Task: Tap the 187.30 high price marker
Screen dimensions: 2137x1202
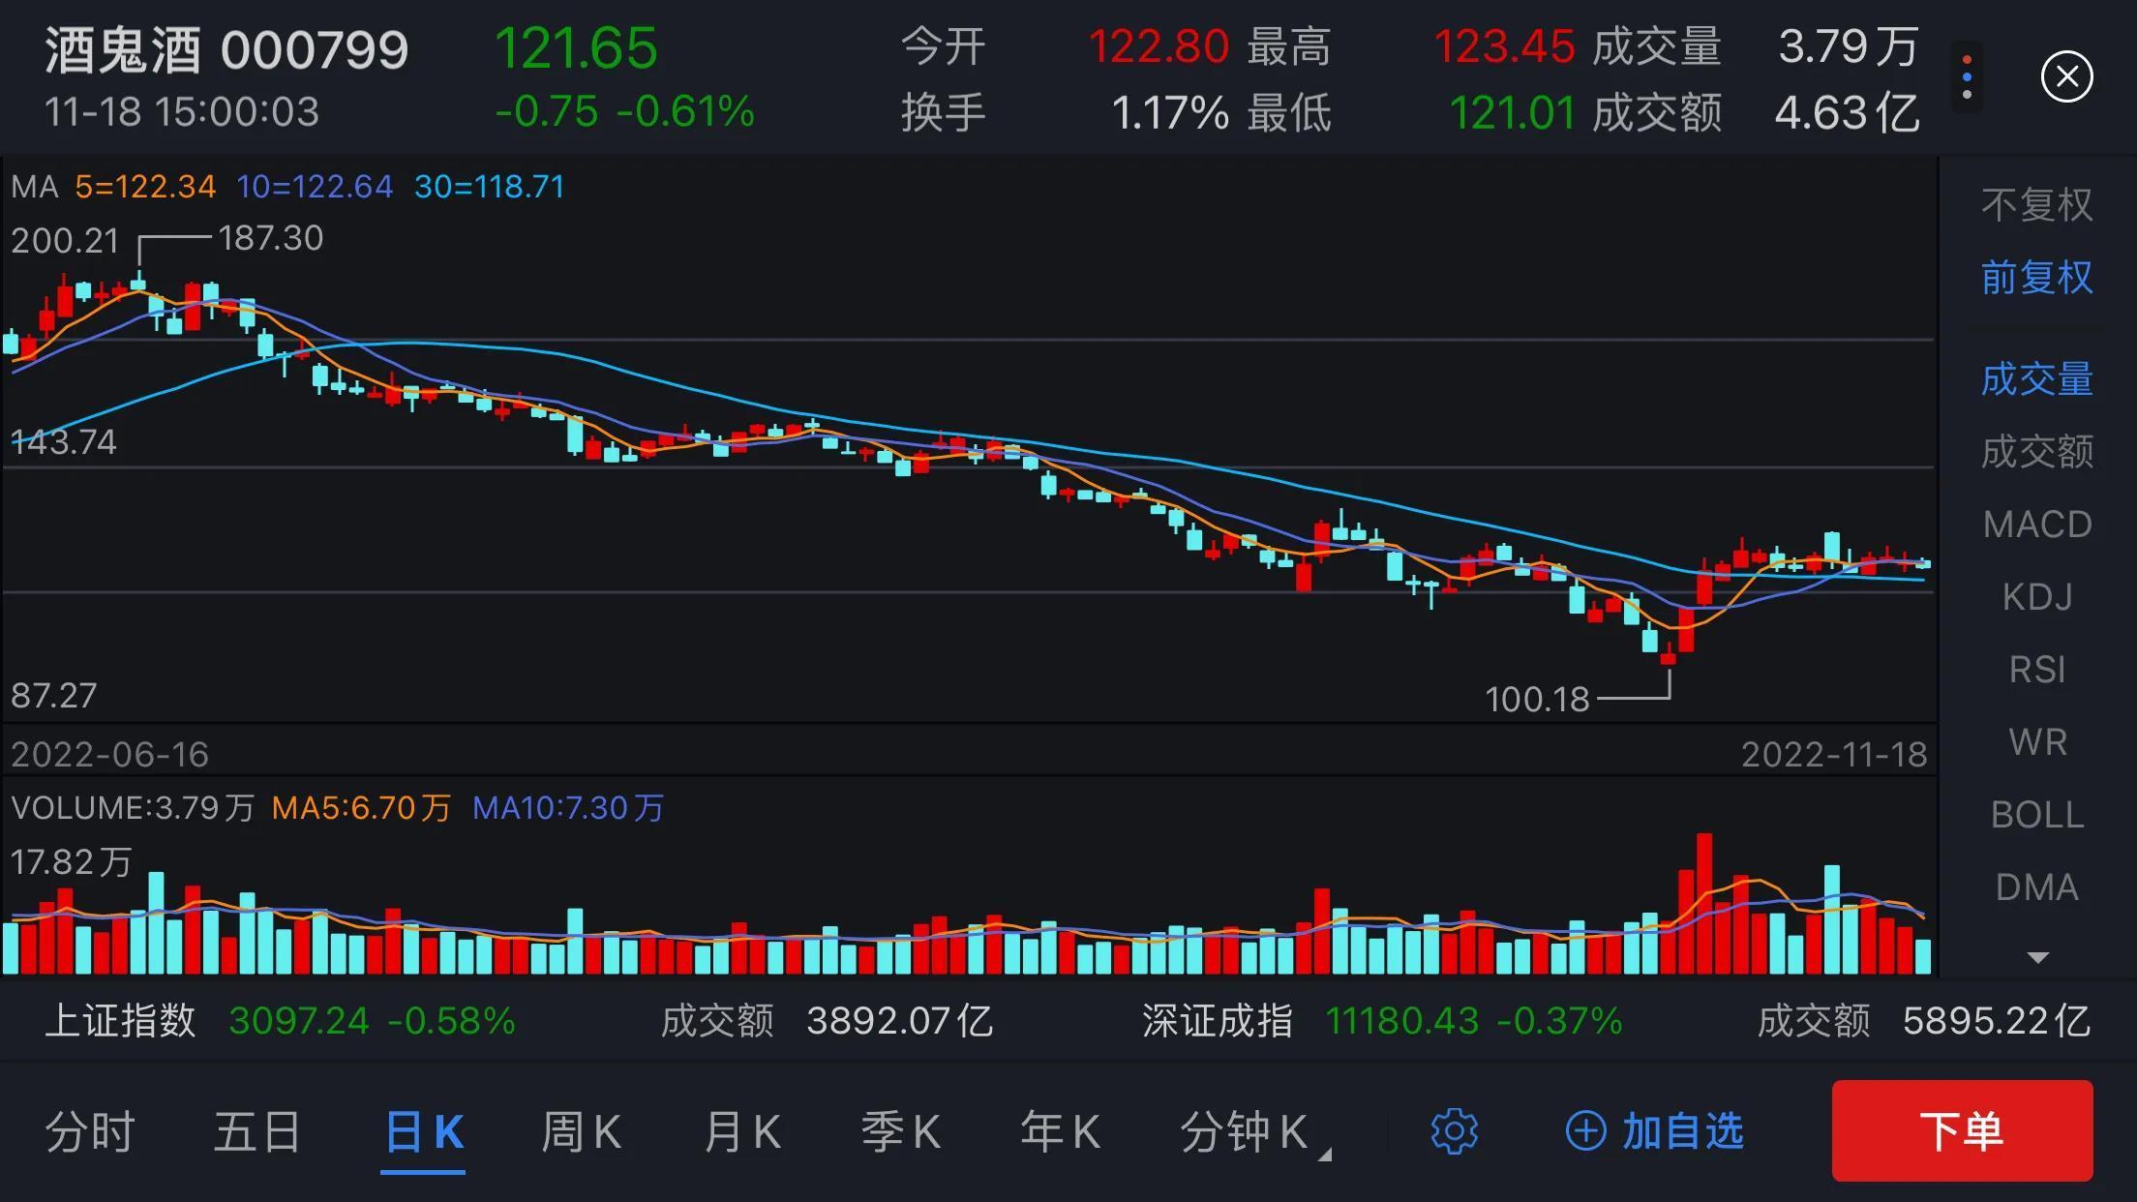Action: click(270, 238)
